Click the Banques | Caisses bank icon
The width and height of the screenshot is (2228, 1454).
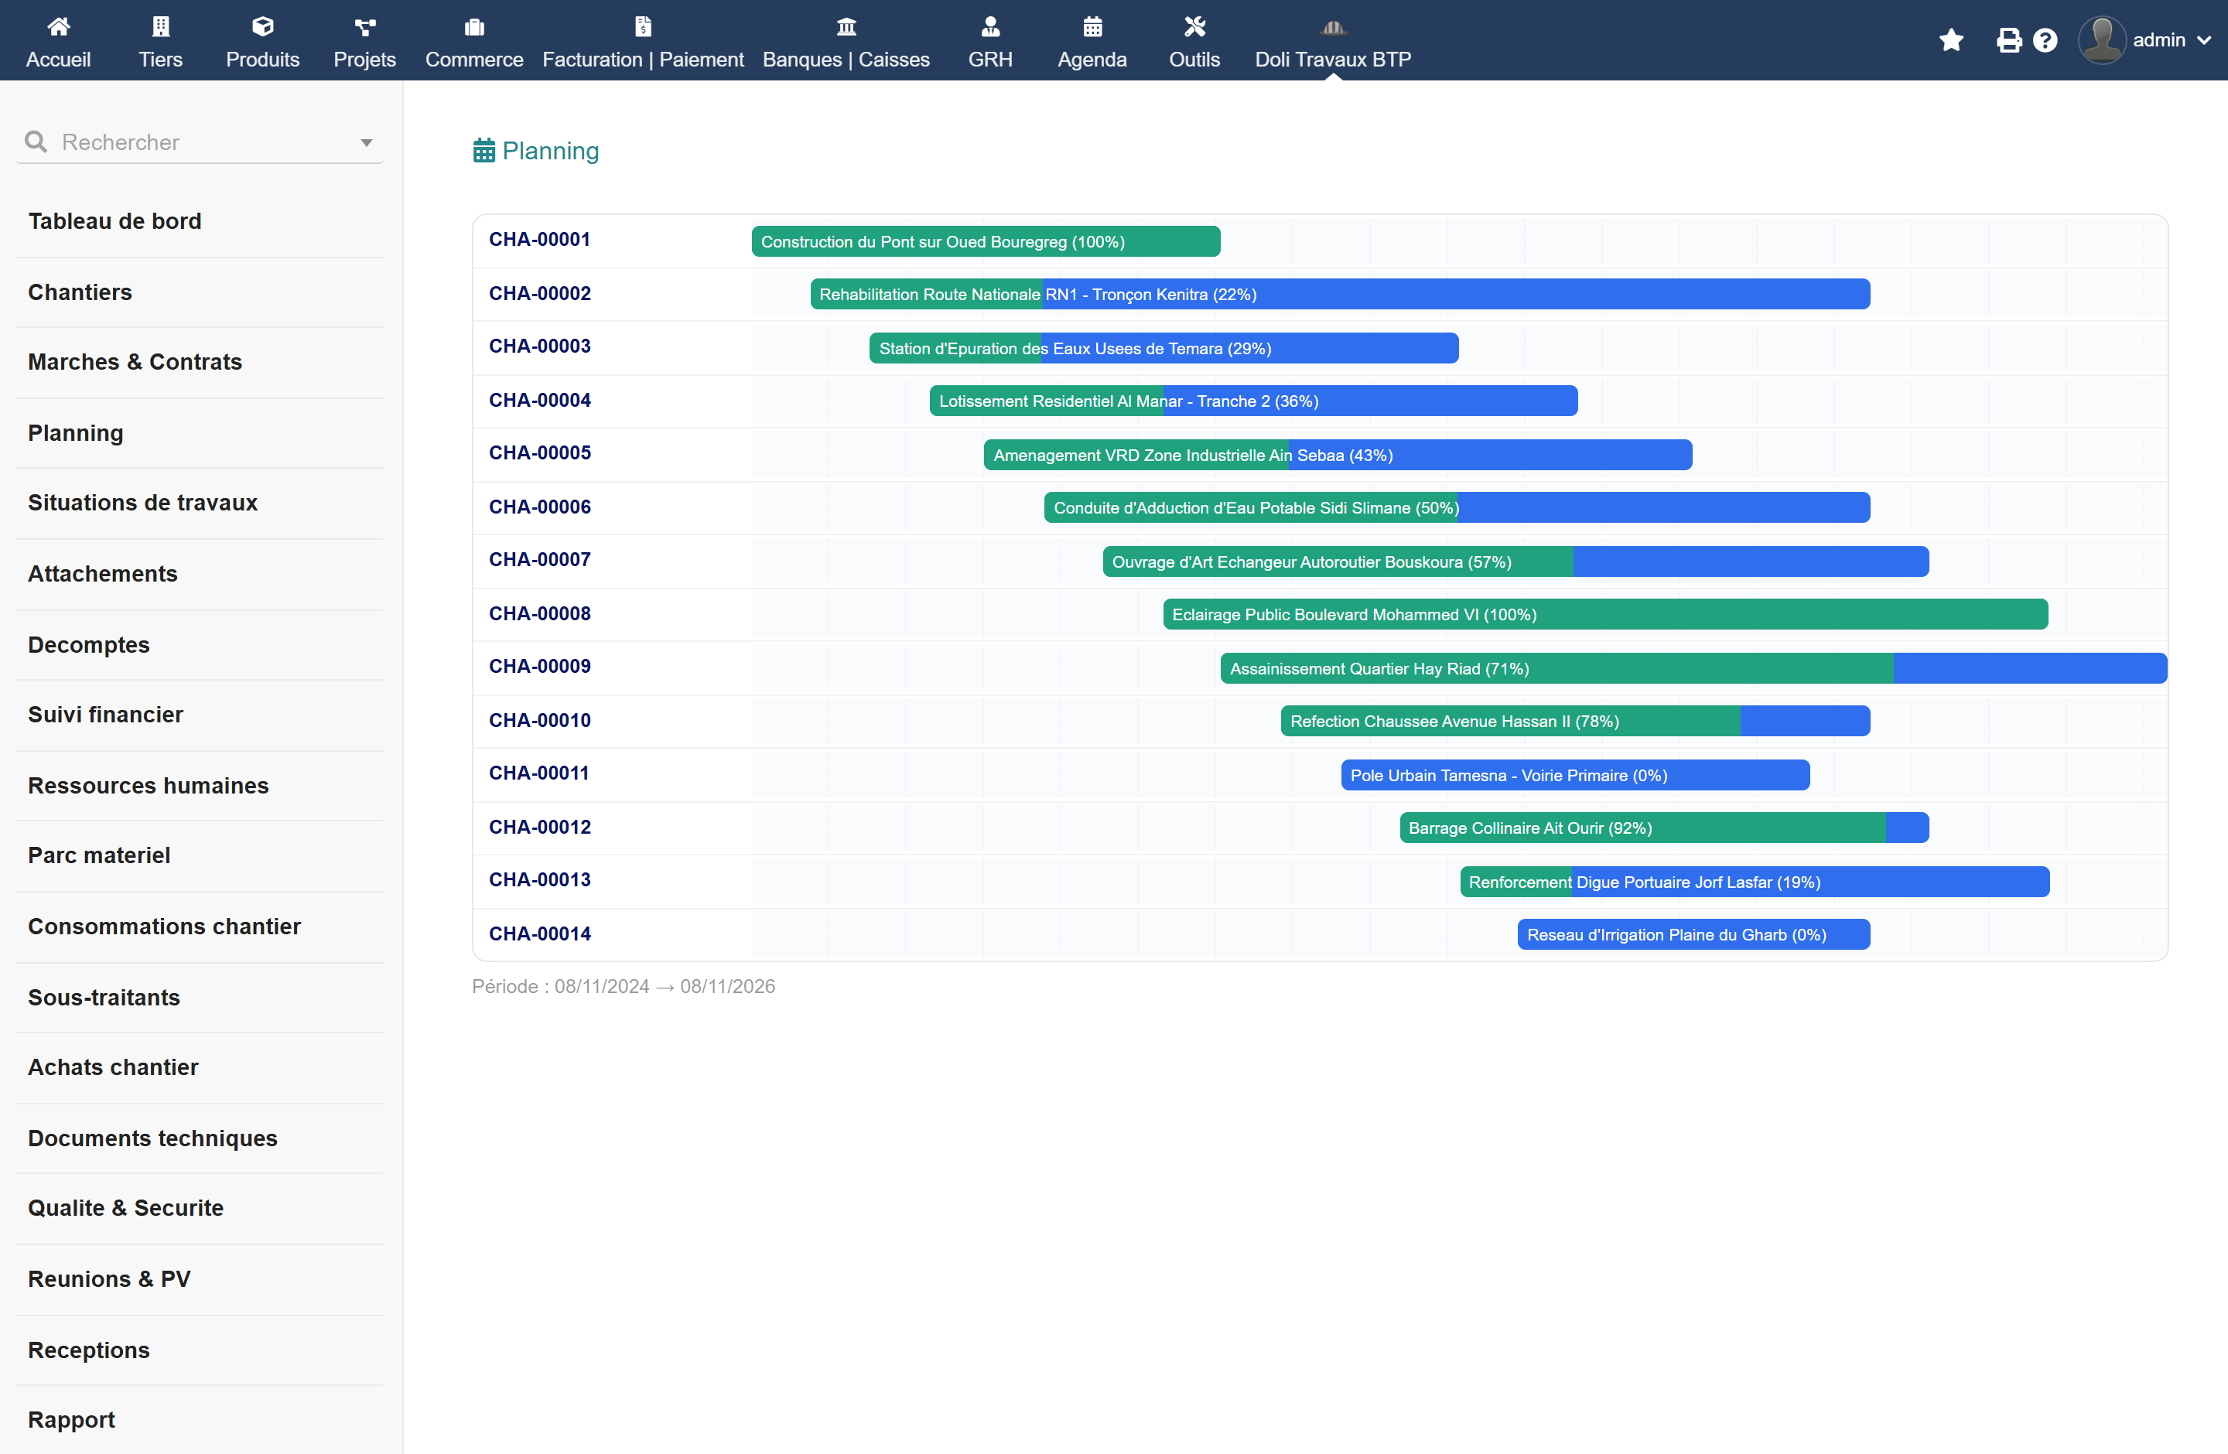846,27
